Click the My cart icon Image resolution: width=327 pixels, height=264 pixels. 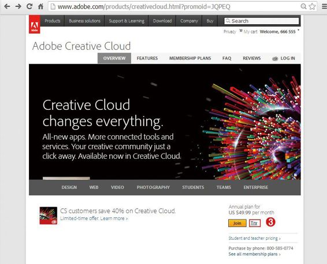241,31
